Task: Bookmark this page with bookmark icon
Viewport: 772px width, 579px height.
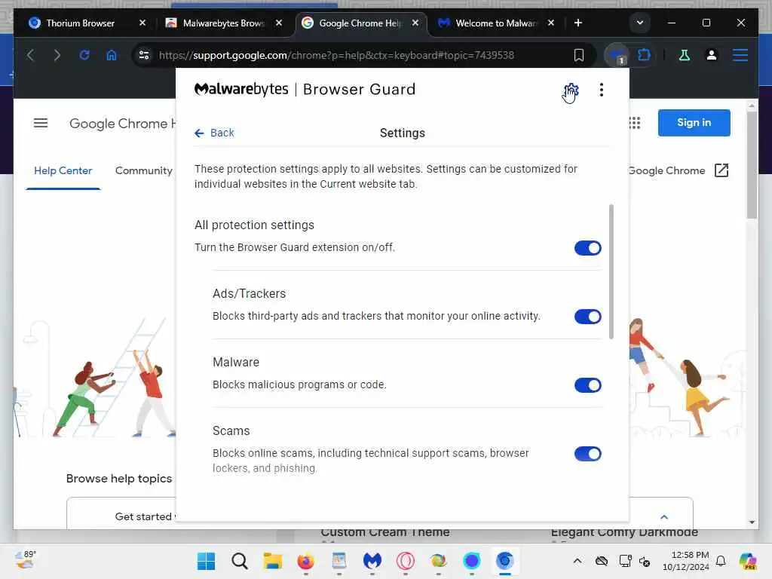Action: 579,55
